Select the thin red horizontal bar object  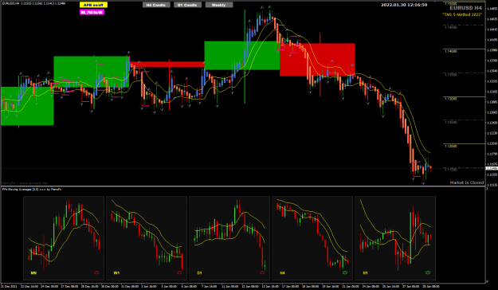tap(167, 65)
